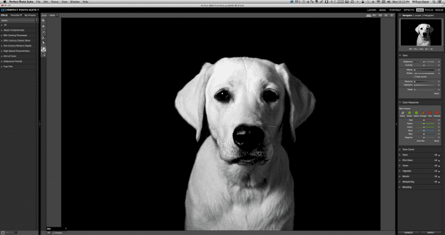Open the Window menu
Viewport: 445px width, 235px height.
pyautogui.click(x=75, y=2)
